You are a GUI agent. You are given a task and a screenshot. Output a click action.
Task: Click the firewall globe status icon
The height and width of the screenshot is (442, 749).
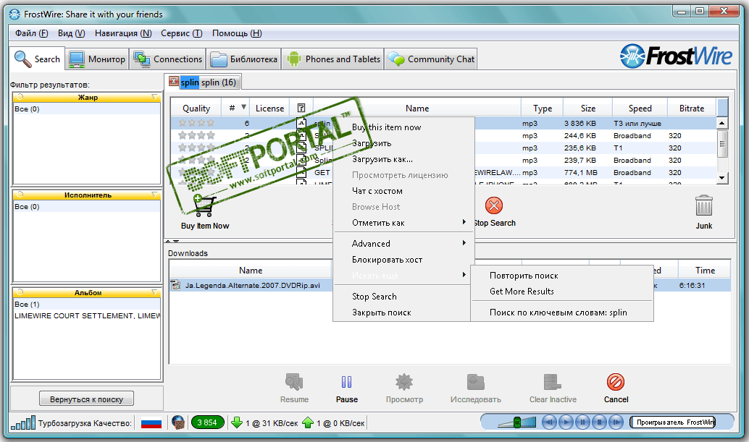(x=178, y=422)
